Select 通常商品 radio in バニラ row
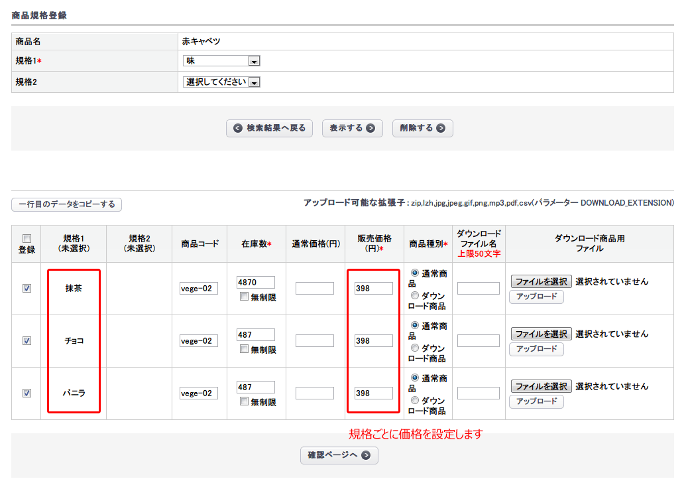 click(415, 378)
